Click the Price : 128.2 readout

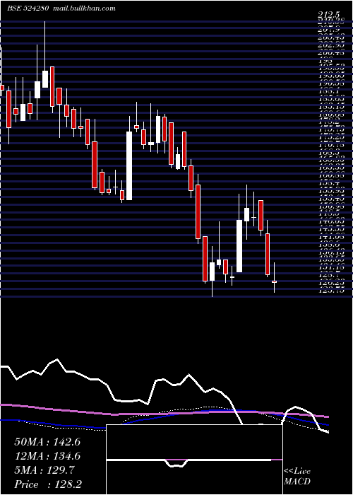pyautogui.click(x=47, y=484)
